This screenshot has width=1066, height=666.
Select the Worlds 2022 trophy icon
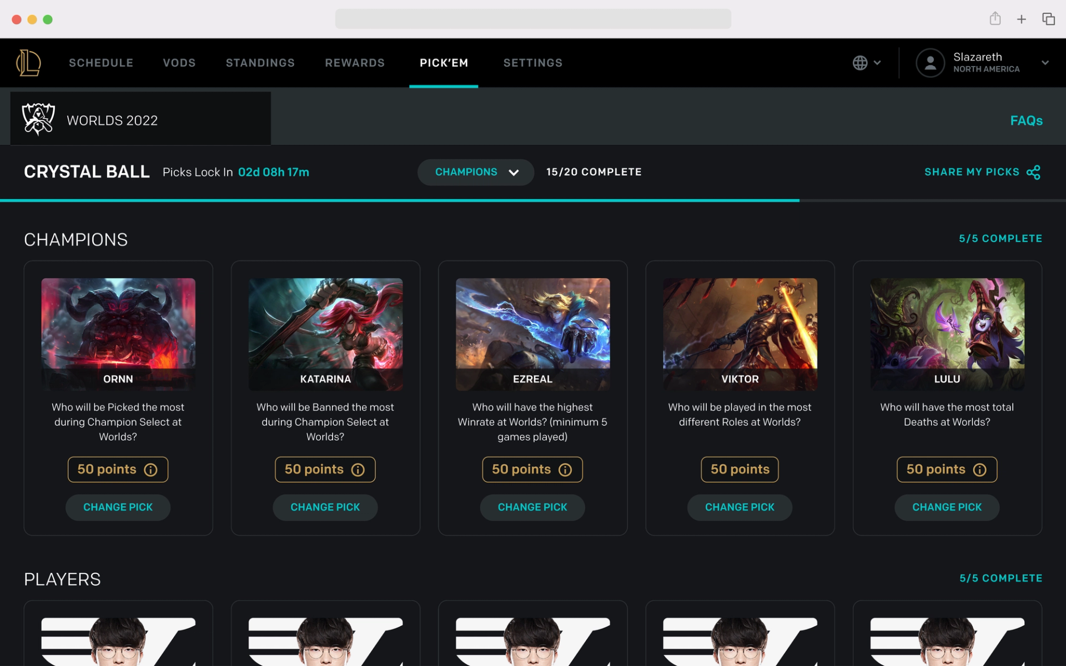tap(38, 118)
